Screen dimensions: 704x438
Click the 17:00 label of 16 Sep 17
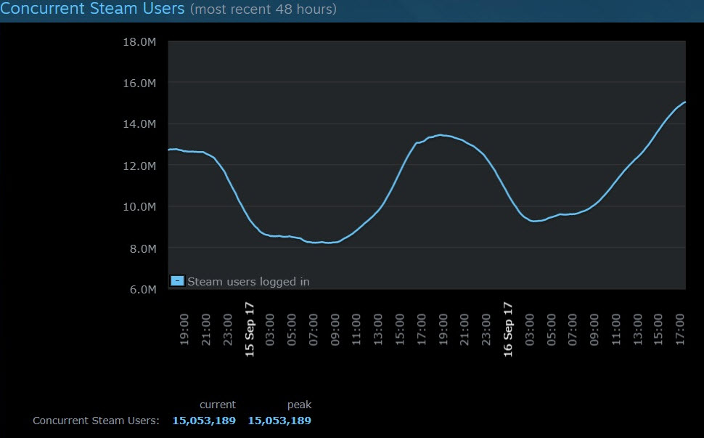tap(680, 330)
